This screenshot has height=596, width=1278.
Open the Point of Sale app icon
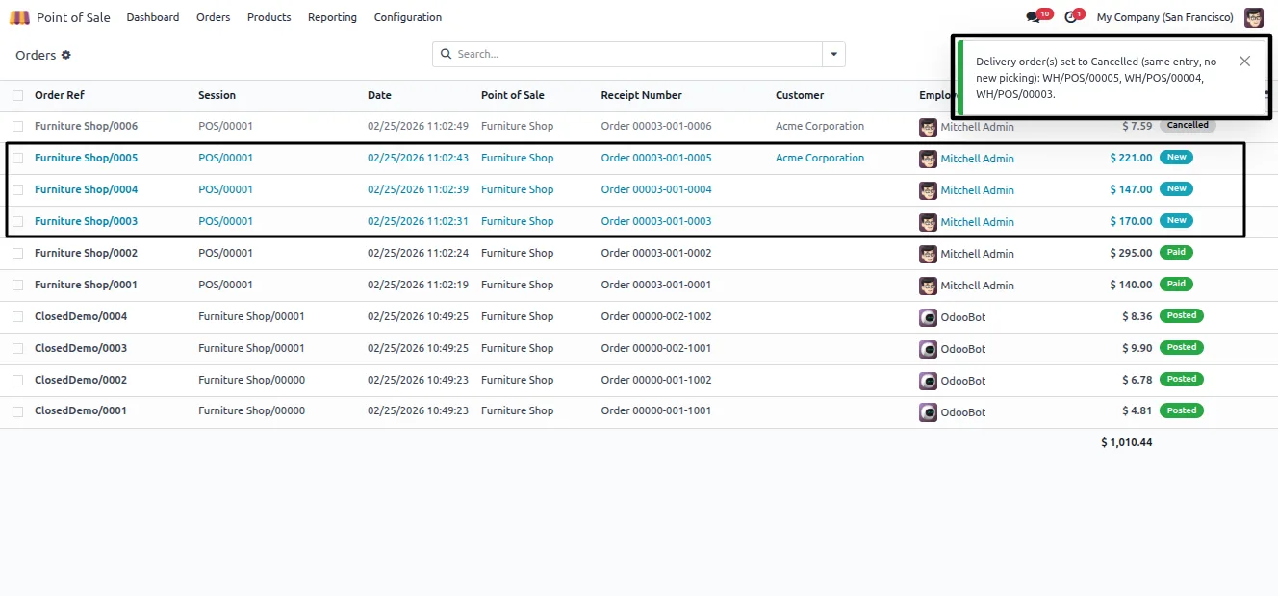click(x=19, y=17)
